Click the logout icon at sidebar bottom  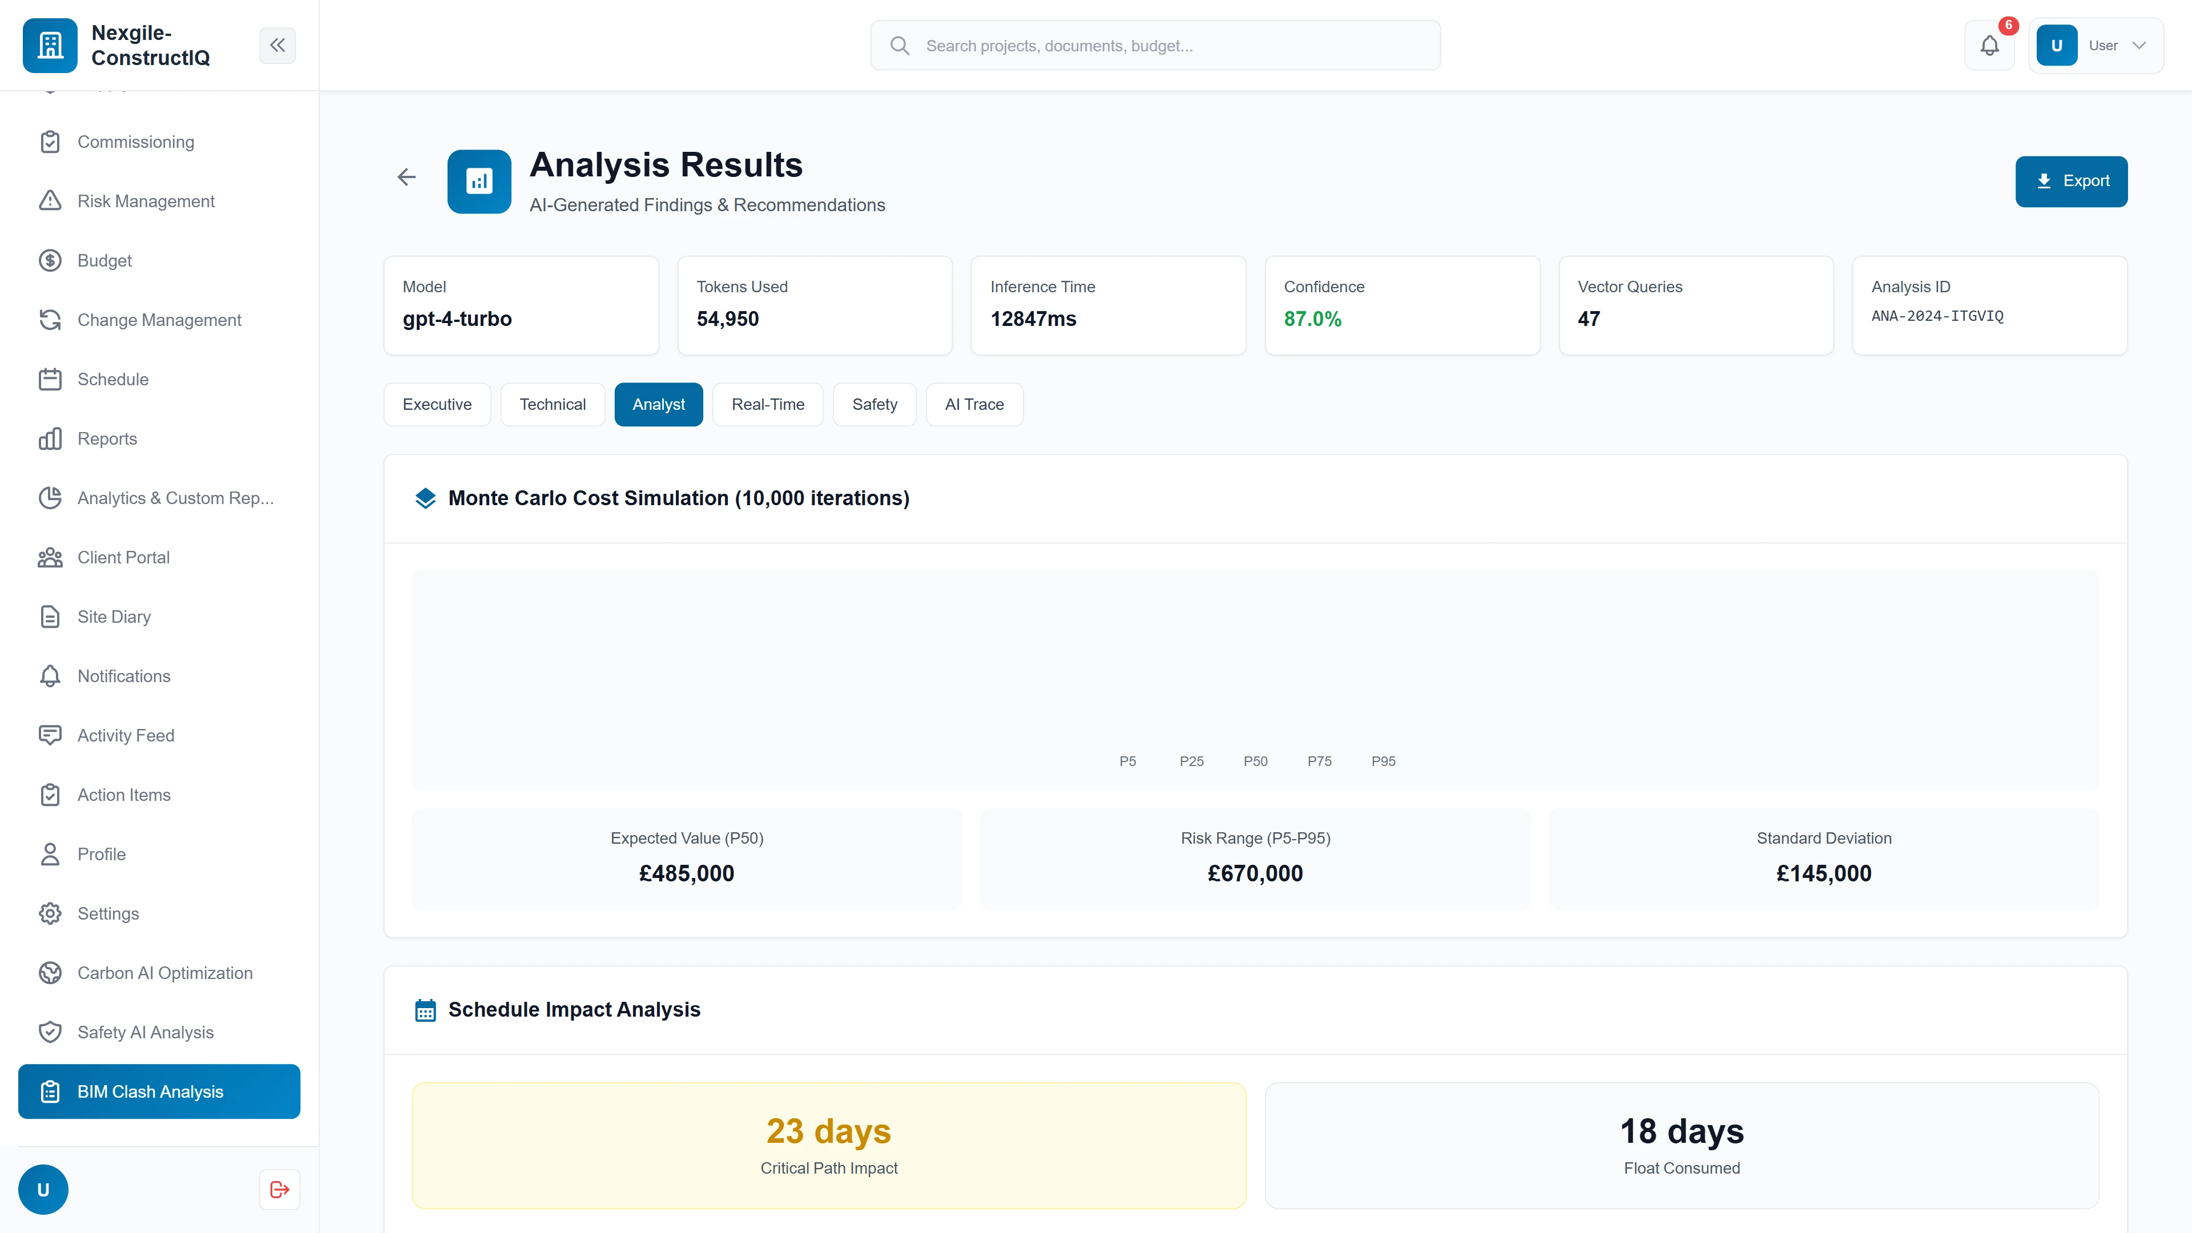point(279,1190)
